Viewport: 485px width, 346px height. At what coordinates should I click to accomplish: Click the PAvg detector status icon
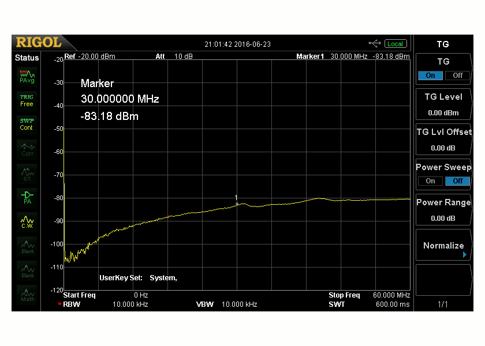tap(27, 76)
